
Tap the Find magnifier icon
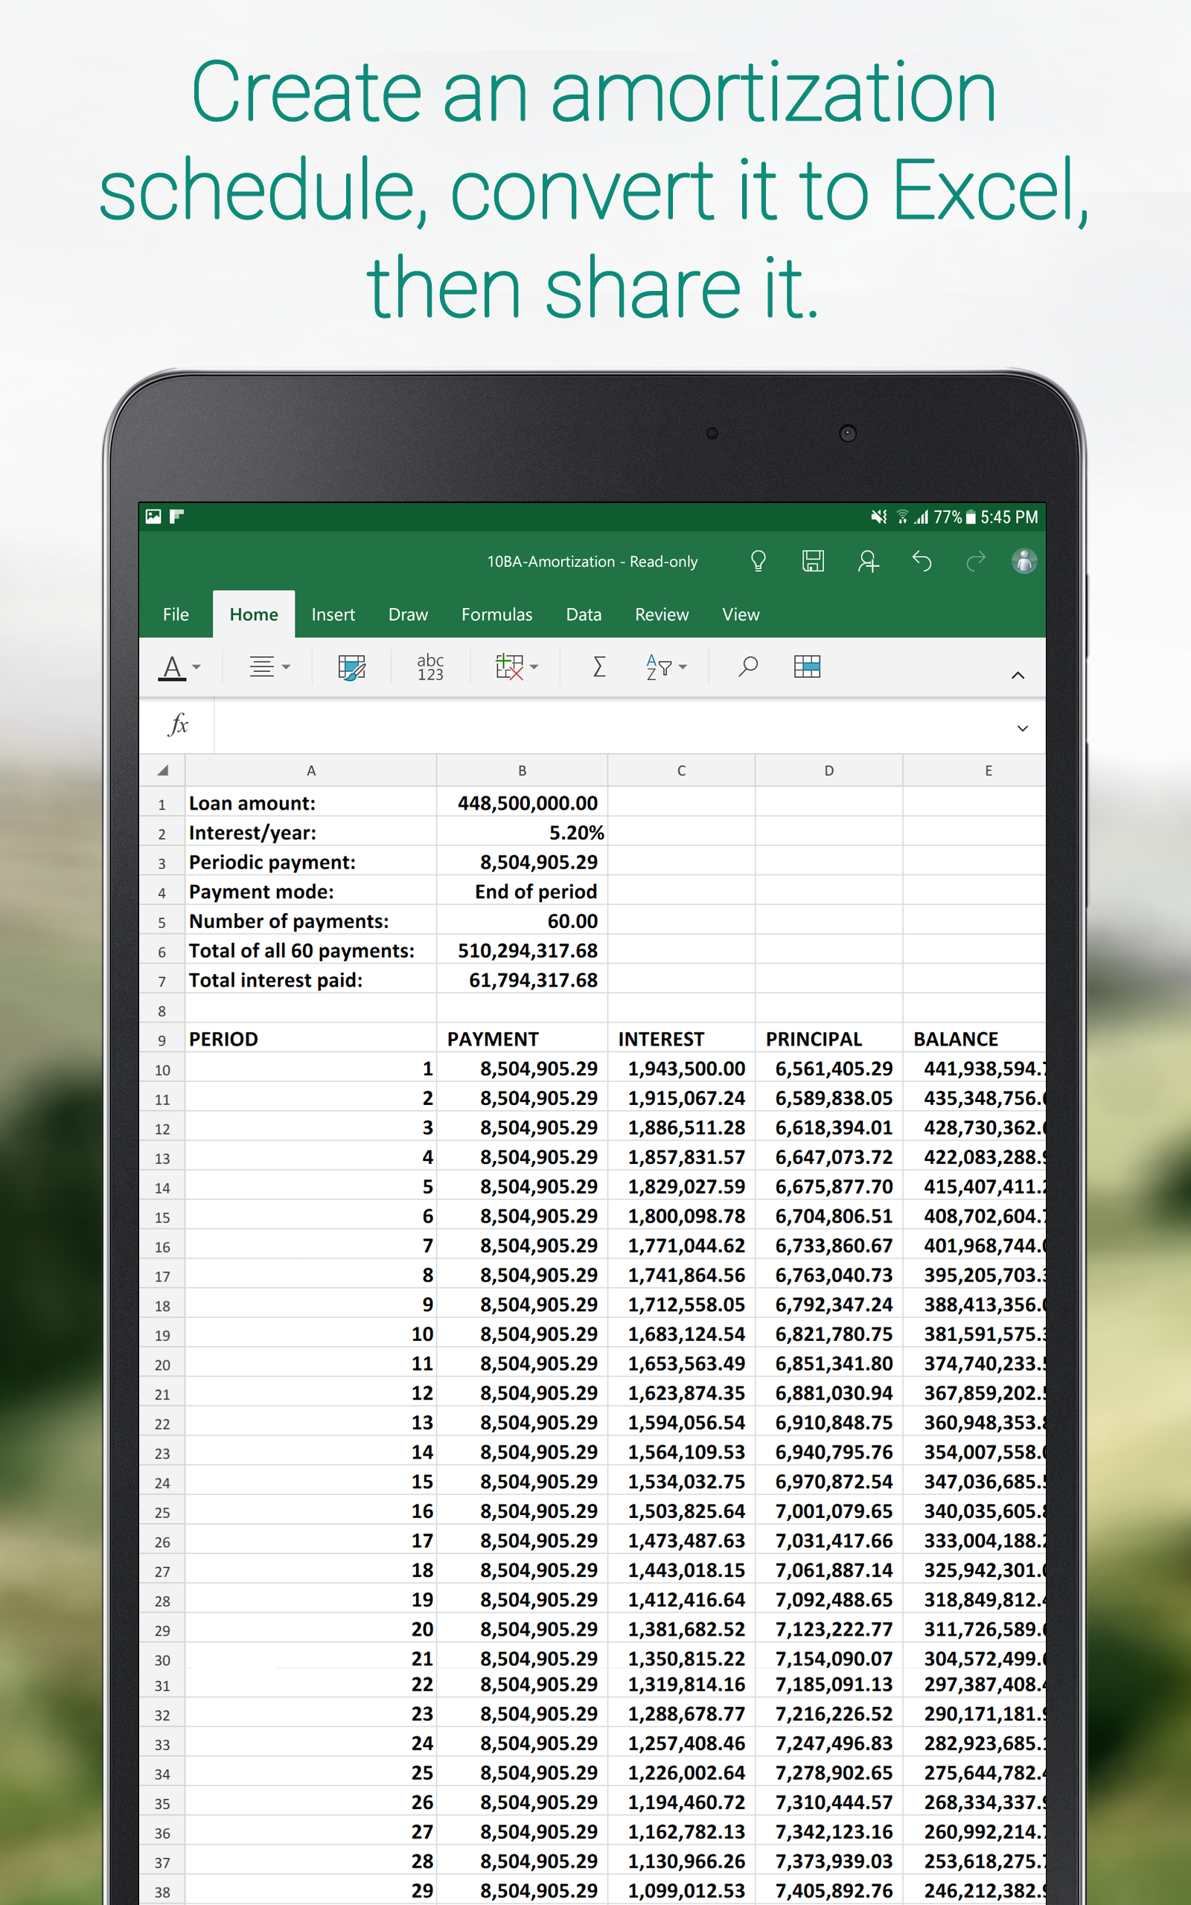coord(747,667)
